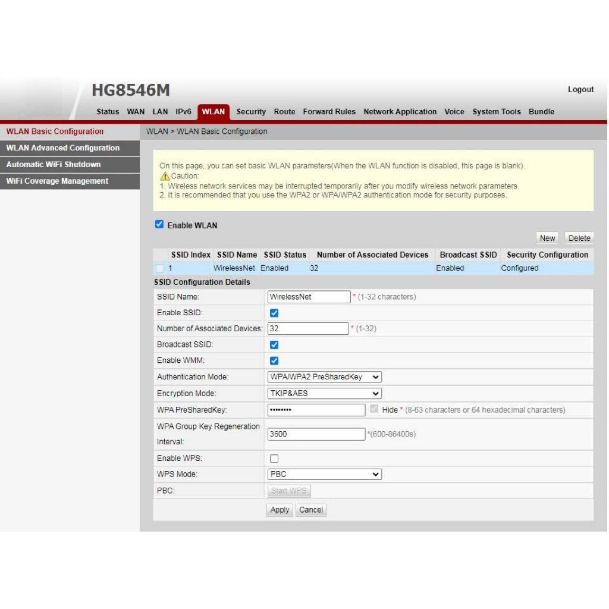Viewport: 609px width, 609px height.
Task: Check the Enable WPS checkbox
Action: coord(274,459)
